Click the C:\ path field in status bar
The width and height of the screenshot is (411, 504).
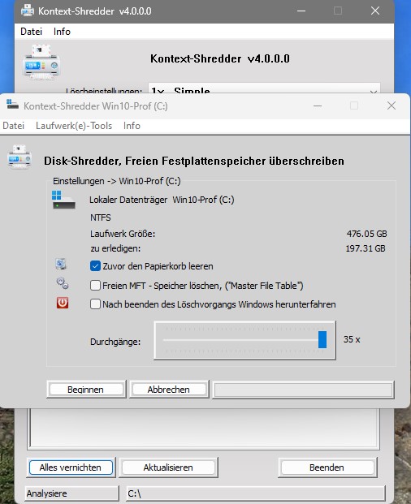256,493
